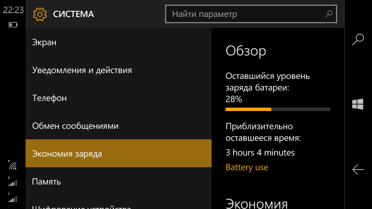
Task: Tap the Windows Start logo button
Action: click(358, 104)
